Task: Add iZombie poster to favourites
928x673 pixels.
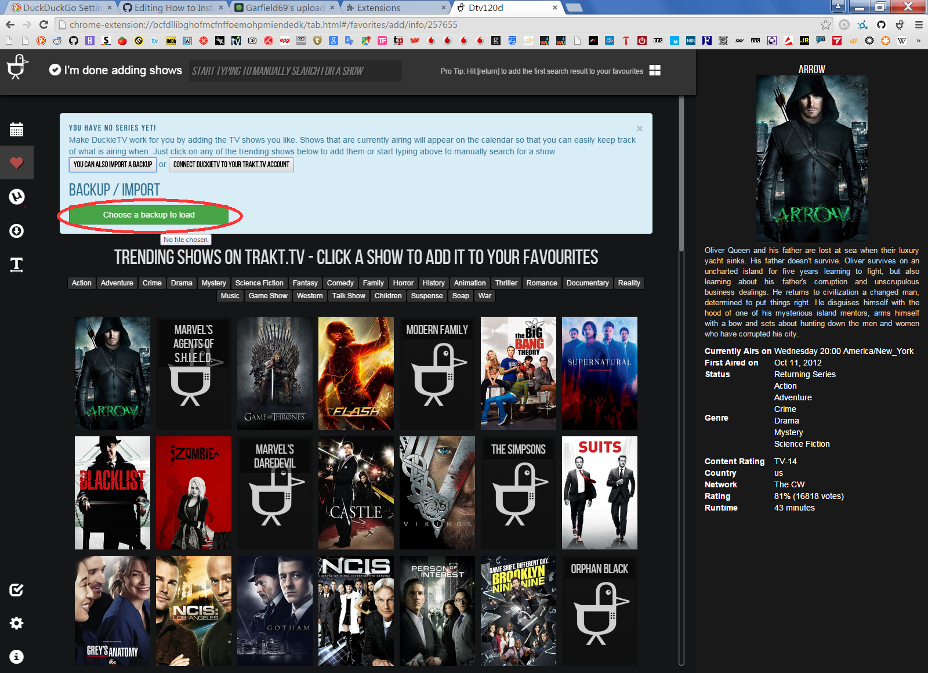Action: click(194, 493)
